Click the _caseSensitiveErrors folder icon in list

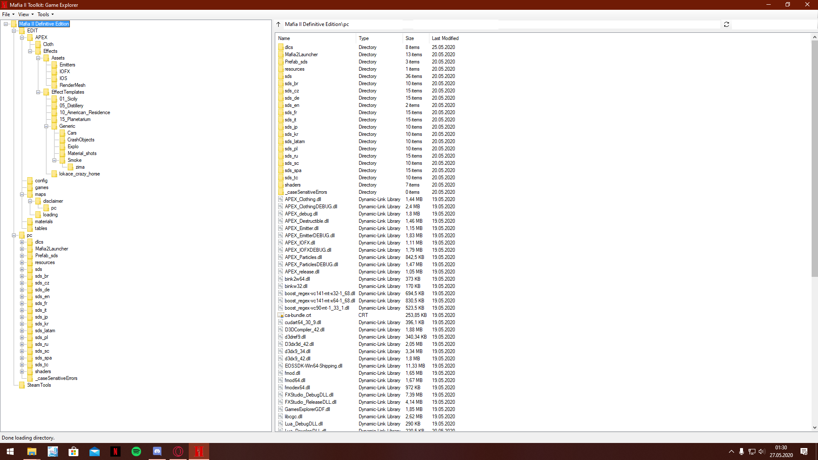point(281,192)
